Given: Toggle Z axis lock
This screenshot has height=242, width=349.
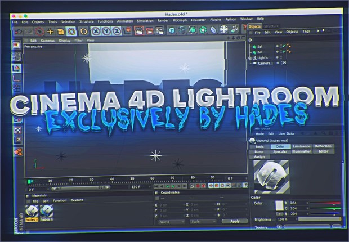Looking at the screenshot, I should point(117,31).
